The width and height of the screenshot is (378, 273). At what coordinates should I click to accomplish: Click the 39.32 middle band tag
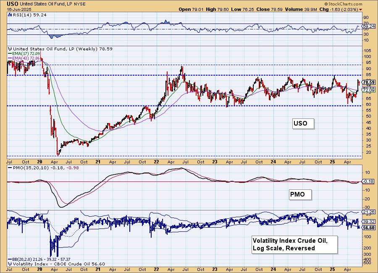tap(369, 222)
